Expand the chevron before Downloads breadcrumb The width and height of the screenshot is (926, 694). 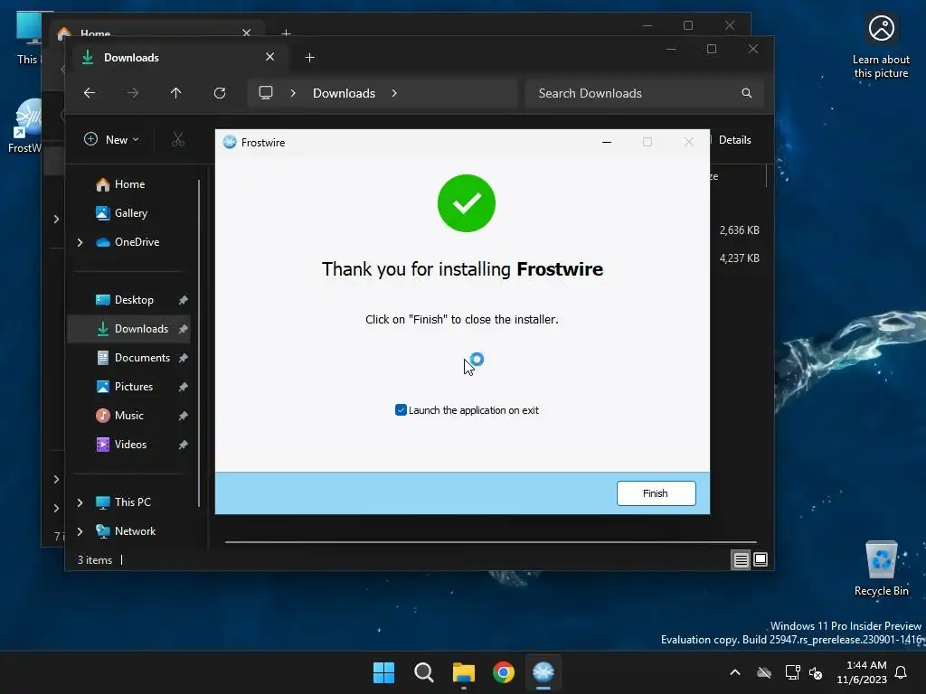tap(293, 93)
